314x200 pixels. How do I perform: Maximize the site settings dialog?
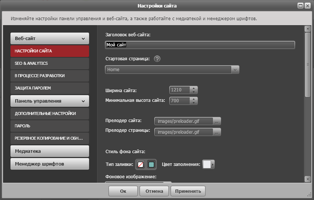pyautogui.click(x=301, y=6)
